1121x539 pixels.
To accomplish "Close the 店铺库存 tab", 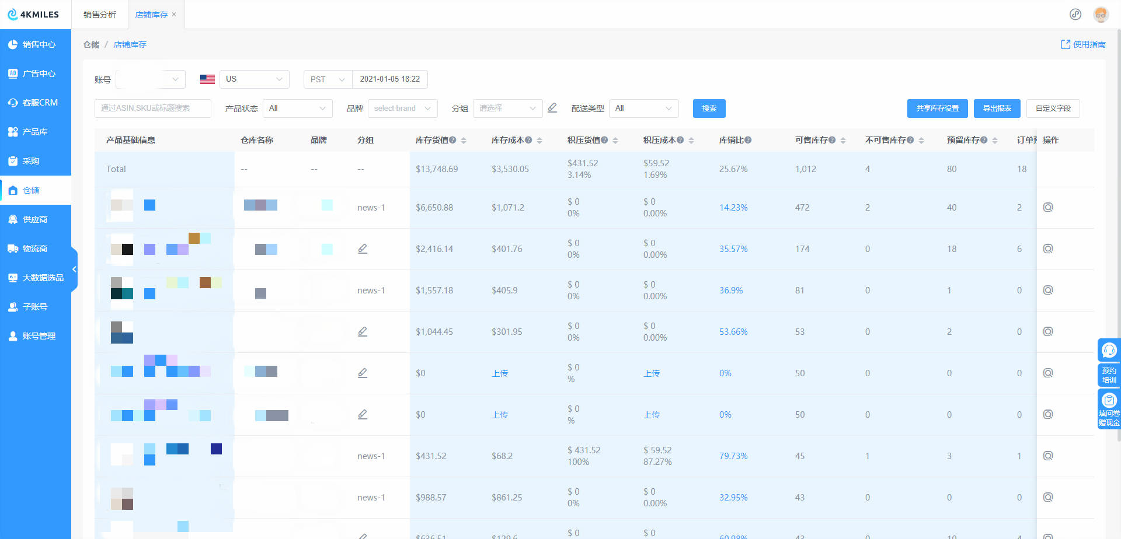I will [174, 15].
